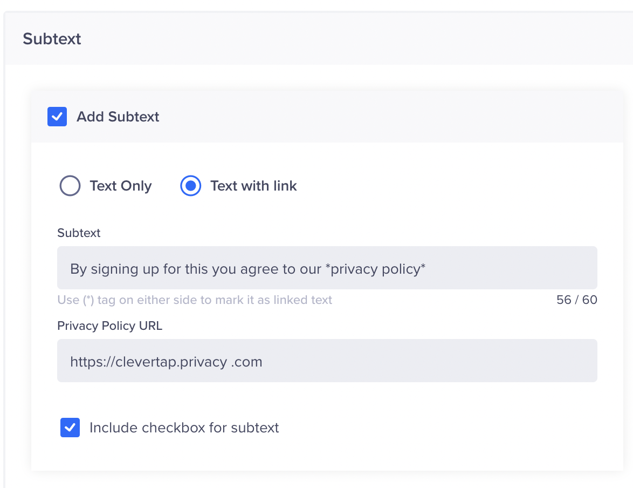This screenshot has height=488, width=633.
Task: Click the Include checkbox for subtext label
Action: point(184,428)
